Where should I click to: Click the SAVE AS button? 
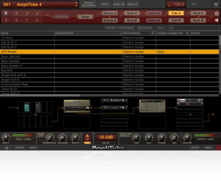pos(119,4)
